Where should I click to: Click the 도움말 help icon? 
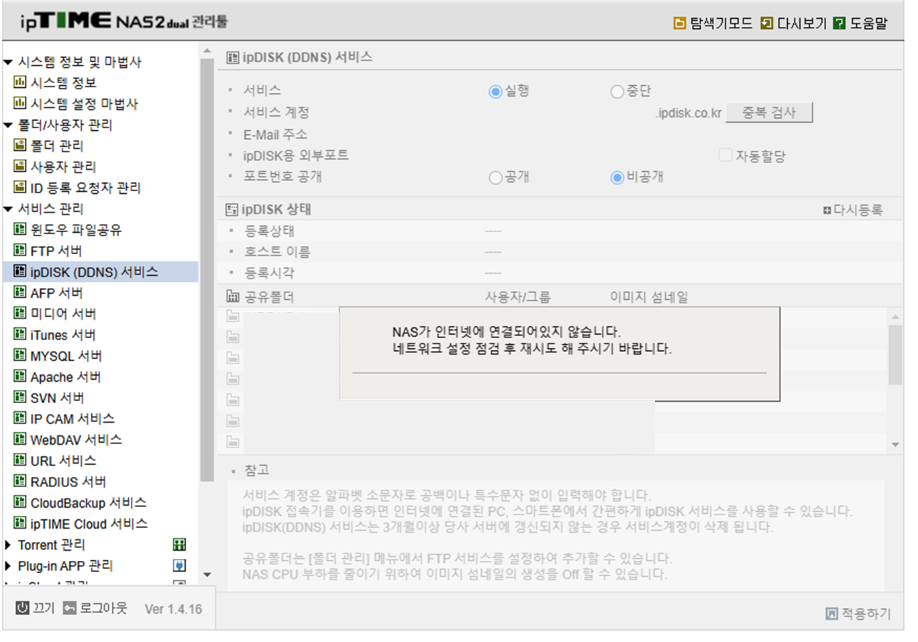(839, 23)
